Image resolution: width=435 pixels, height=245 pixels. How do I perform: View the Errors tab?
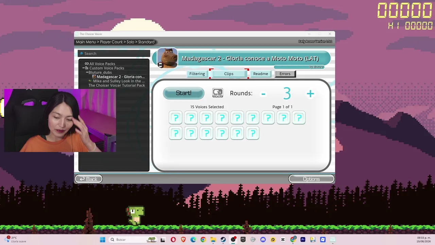[x=285, y=74]
